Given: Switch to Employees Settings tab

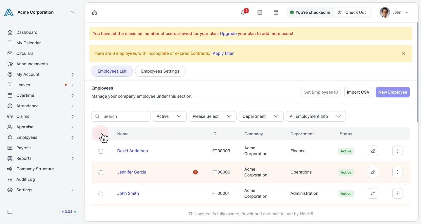Looking at the screenshot, I should 160,71.
